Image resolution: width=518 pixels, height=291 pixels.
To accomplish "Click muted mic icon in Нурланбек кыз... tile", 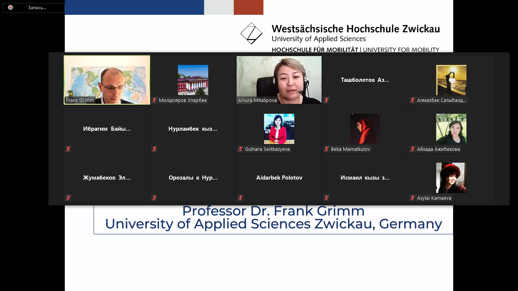I will pyautogui.click(x=154, y=149).
